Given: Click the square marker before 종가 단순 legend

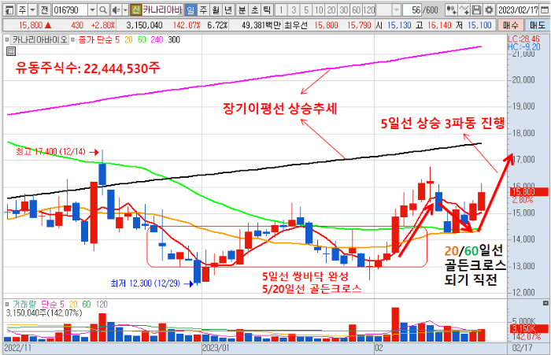Looking at the screenshot, I should 72,39.
